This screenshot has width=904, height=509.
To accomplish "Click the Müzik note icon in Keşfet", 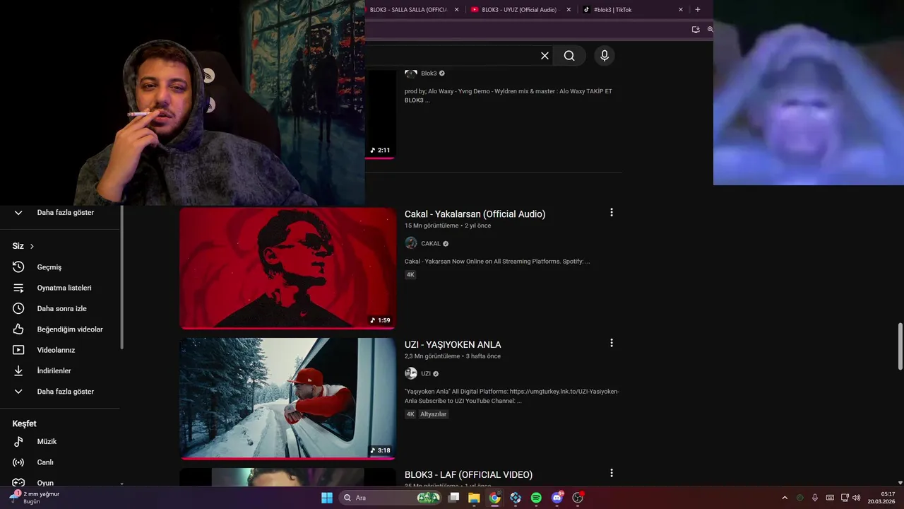I will point(18,441).
